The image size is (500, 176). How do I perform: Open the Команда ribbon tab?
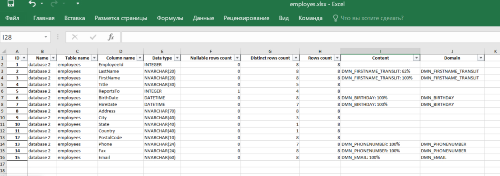click(310, 18)
